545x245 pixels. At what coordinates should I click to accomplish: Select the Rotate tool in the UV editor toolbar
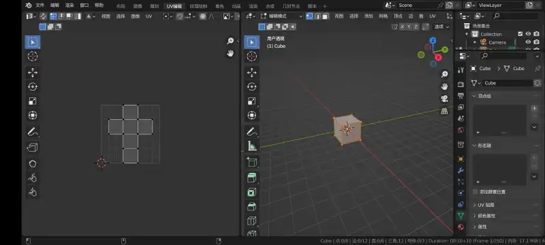click(x=32, y=86)
